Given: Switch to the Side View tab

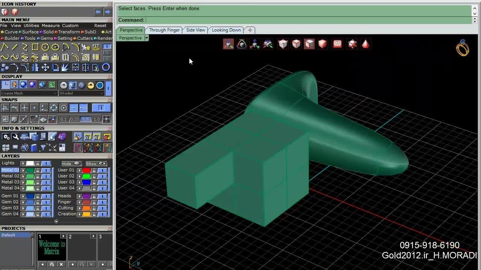Looking at the screenshot, I should pyautogui.click(x=195, y=30).
